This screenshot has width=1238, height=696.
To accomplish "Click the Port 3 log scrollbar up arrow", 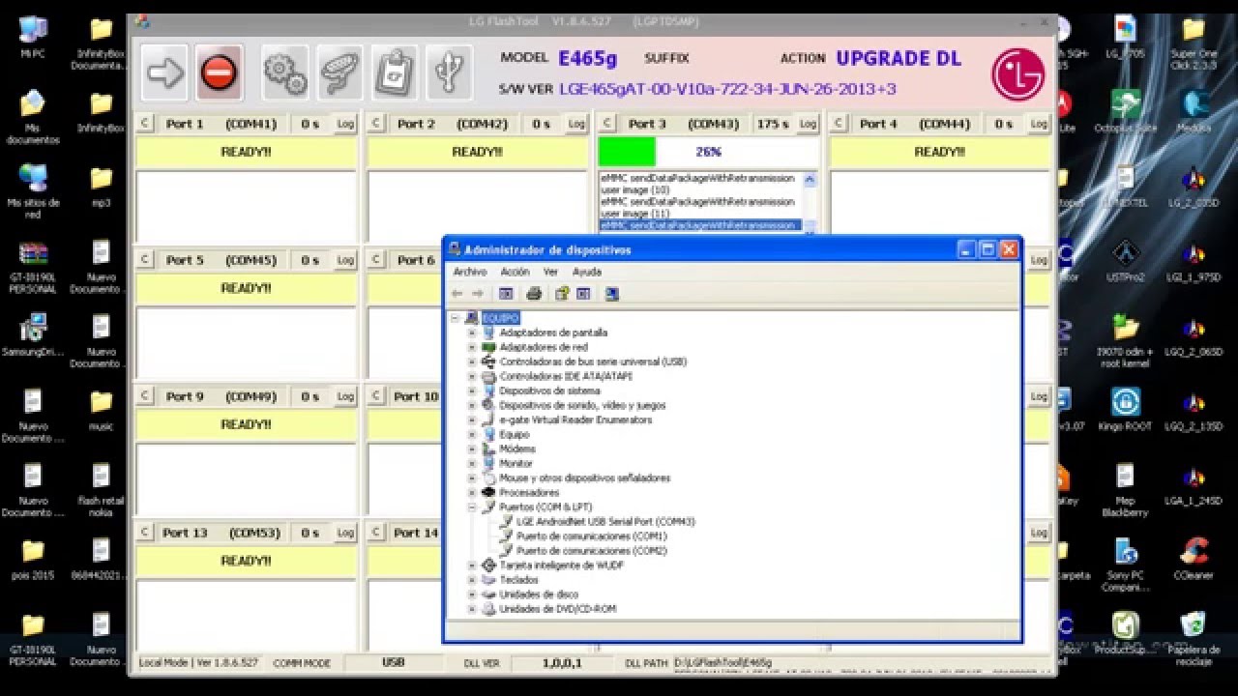I will pos(810,179).
